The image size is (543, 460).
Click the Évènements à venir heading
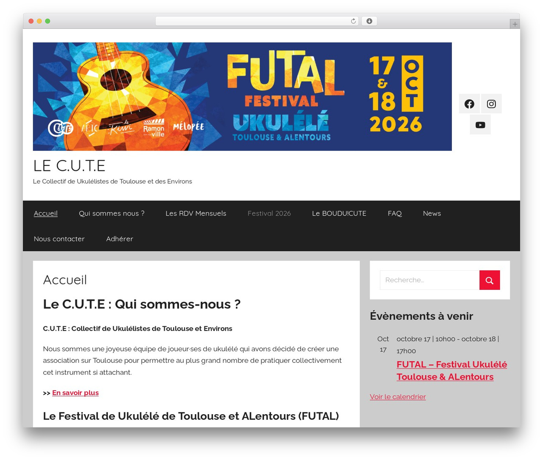tap(421, 316)
